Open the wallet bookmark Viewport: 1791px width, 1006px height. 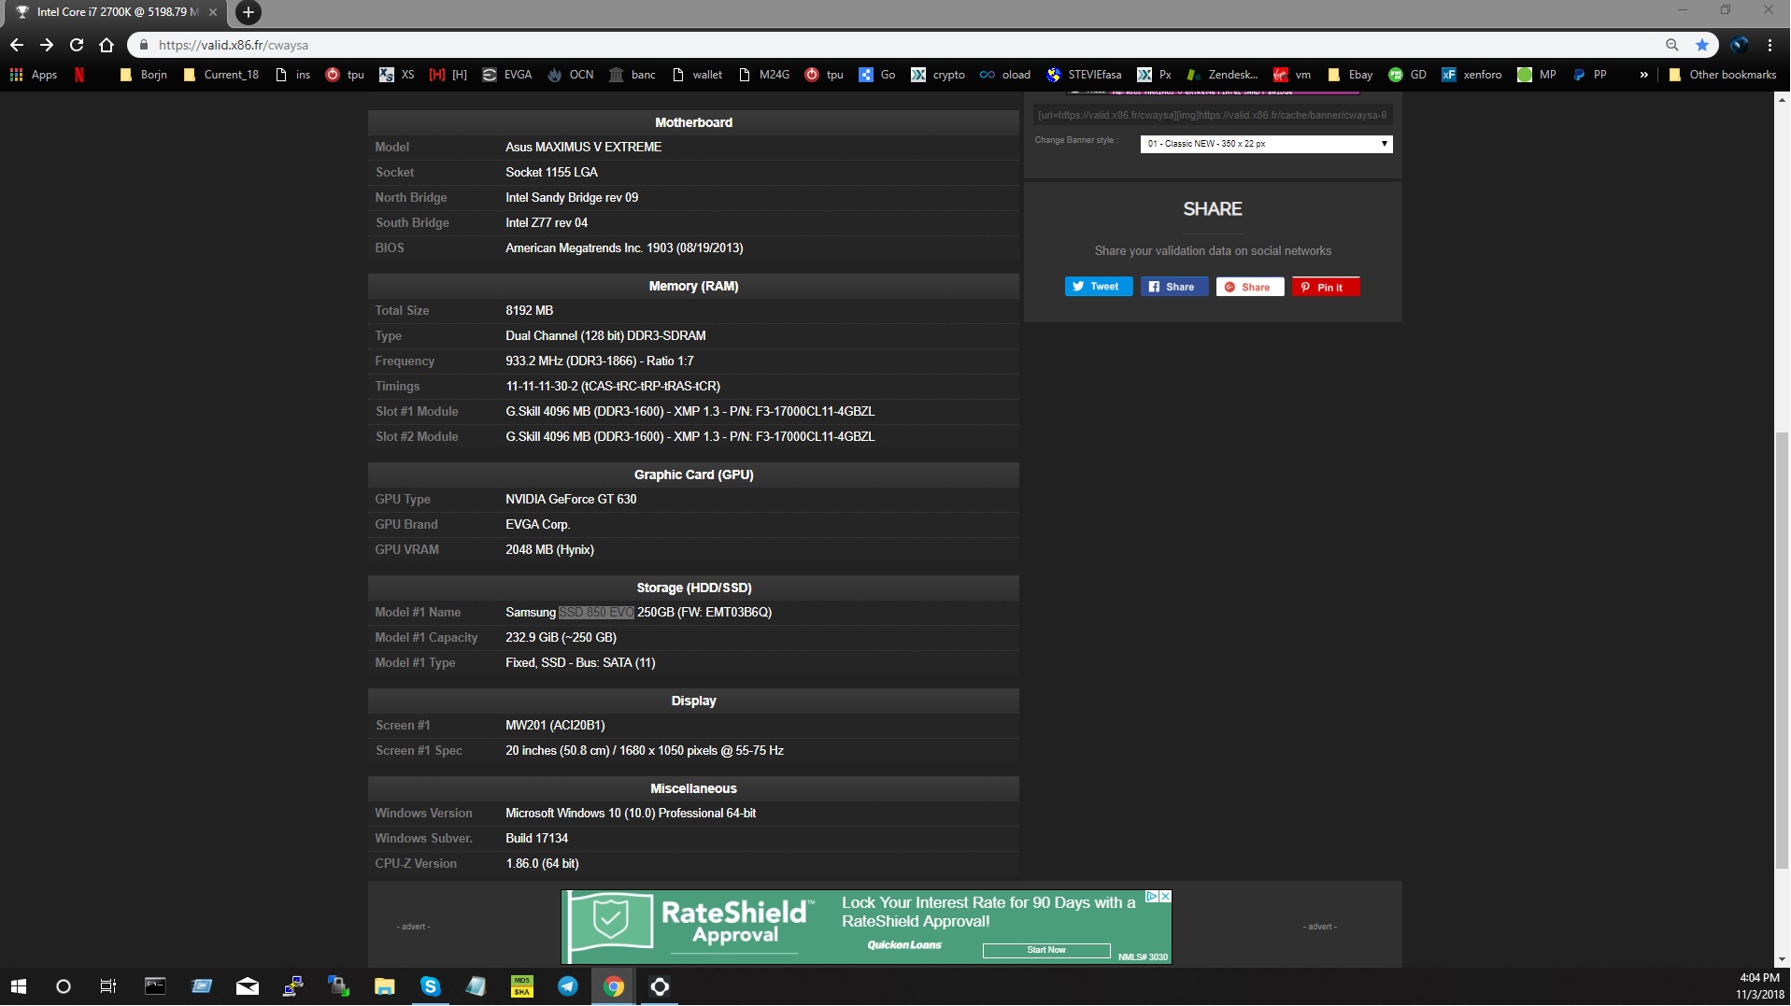(x=697, y=75)
